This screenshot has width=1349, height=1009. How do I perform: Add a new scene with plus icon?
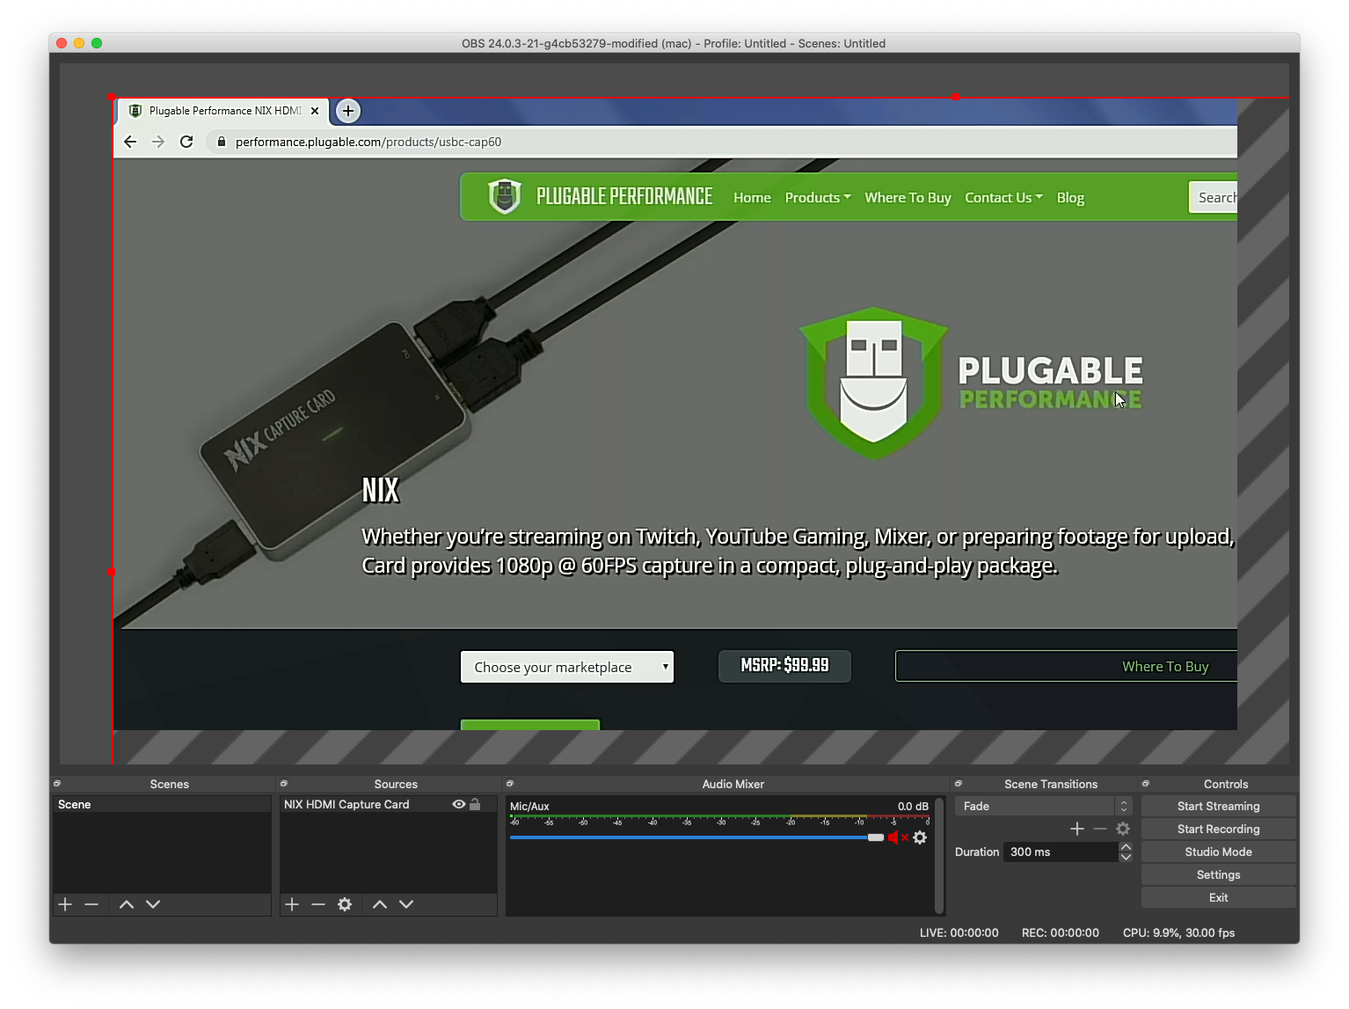65,904
